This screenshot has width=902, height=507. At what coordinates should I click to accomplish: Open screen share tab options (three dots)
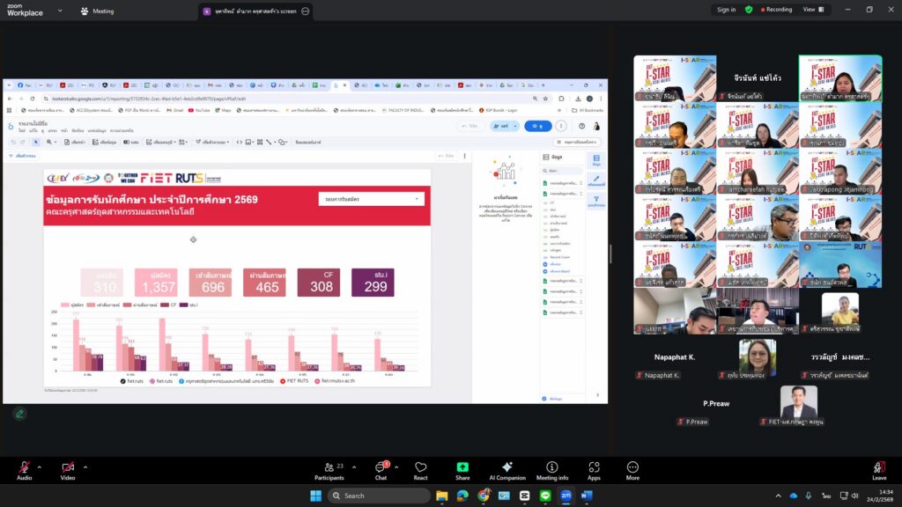306,11
